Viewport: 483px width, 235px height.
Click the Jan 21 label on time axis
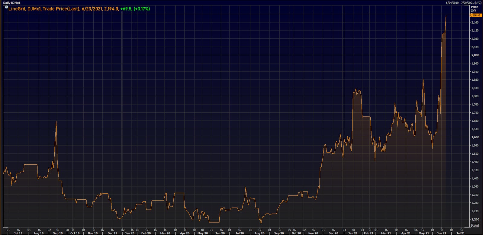pos(353,233)
